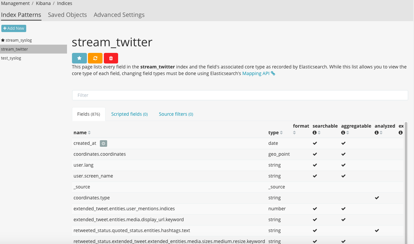
Task: Click info icon under searchable column header
Action: (314, 133)
